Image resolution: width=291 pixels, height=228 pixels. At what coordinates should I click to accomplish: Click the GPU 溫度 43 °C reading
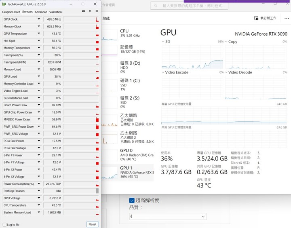204,185
